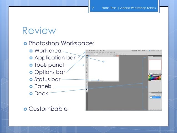Click the 'Panels' bullet text
The height and width of the screenshot is (133, 177).
click(x=43, y=86)
